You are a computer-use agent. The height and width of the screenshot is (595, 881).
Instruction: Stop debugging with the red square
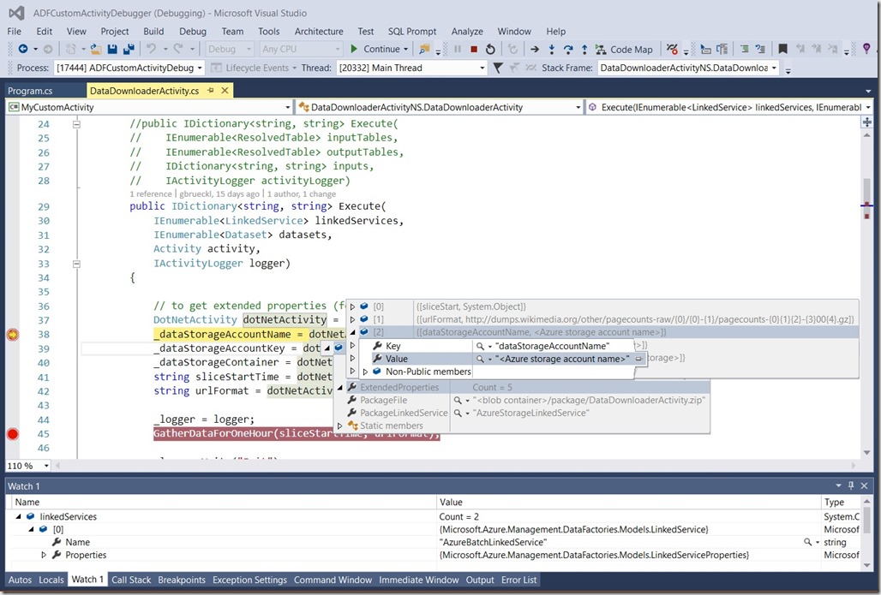tap(474, 50)
